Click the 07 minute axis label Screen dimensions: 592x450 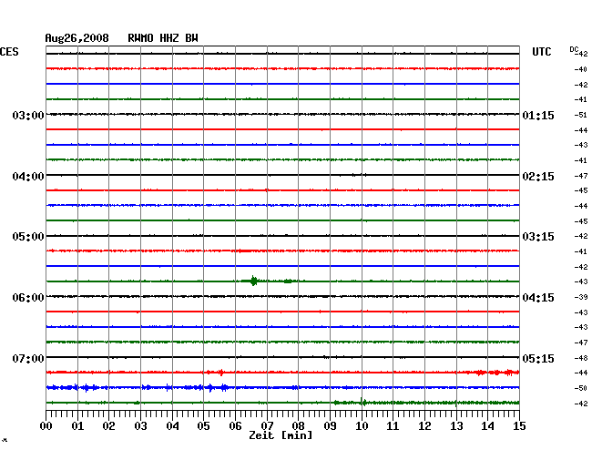pyautogui.click(x=267, y=426)
